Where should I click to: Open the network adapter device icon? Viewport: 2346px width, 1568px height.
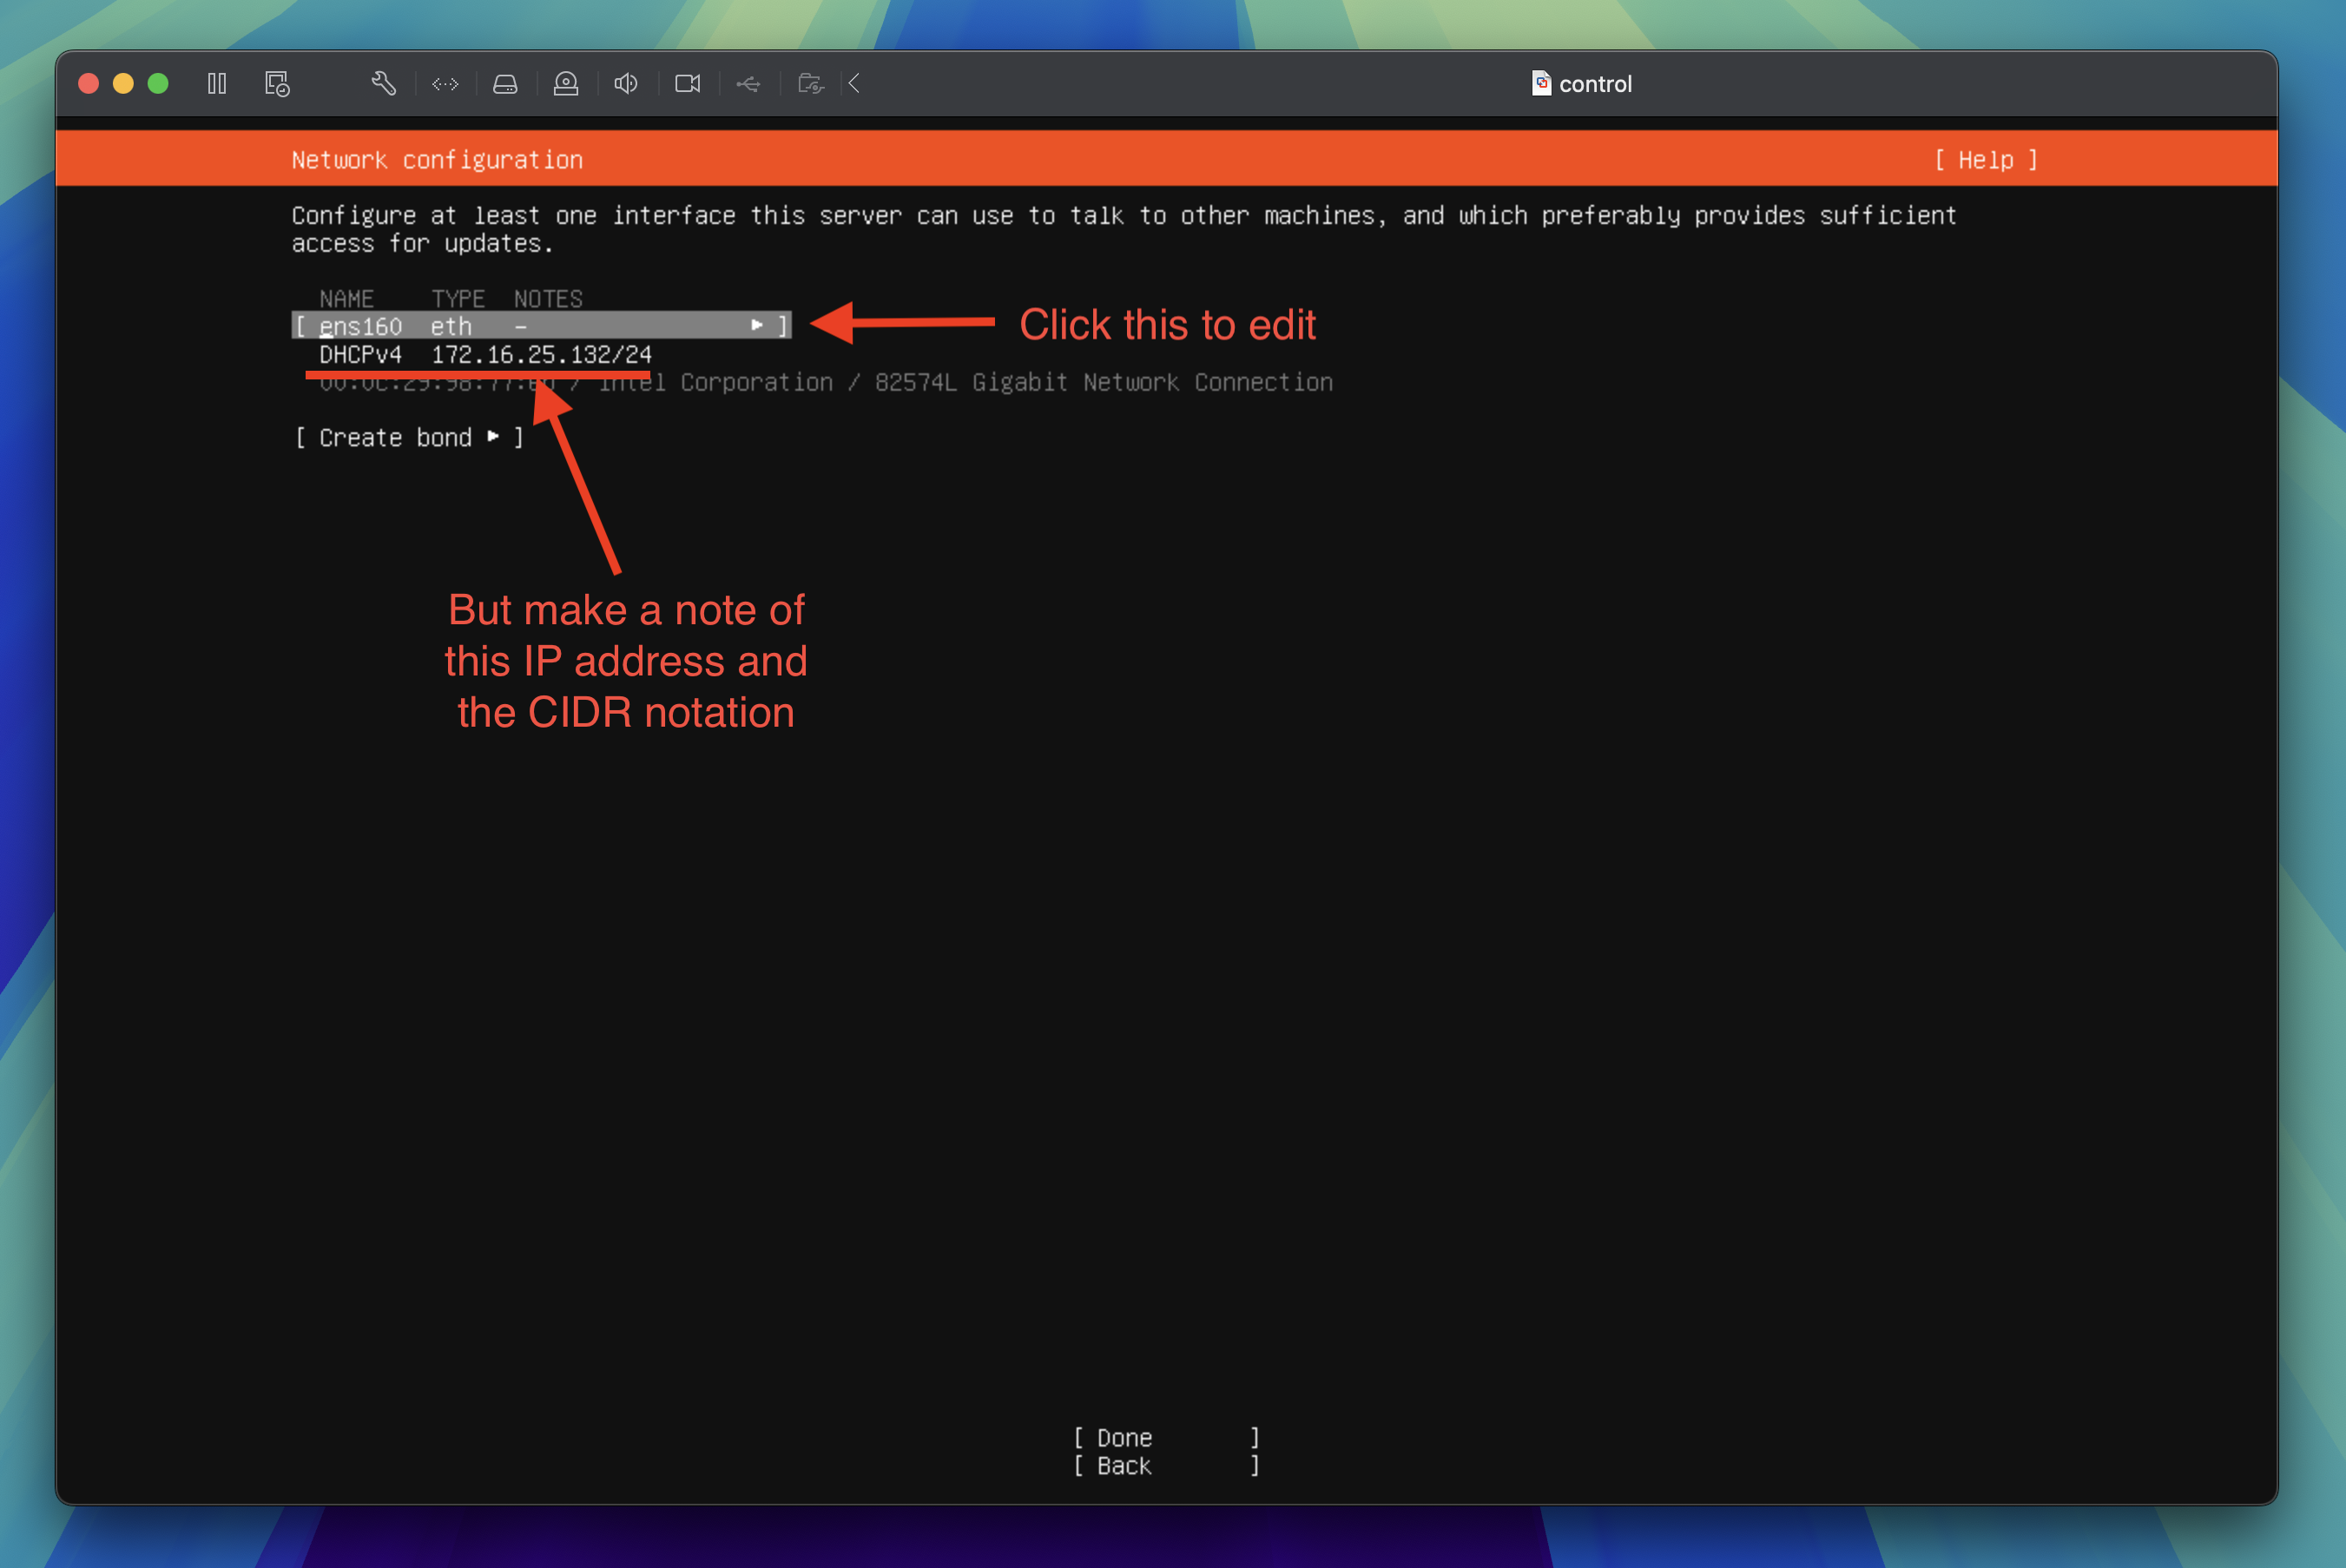[445, 83]
